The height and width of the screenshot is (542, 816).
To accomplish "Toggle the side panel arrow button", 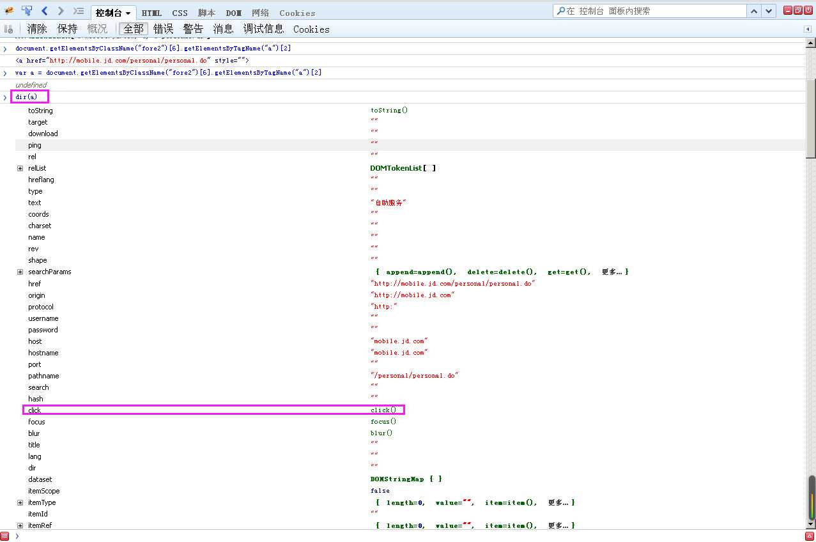I will (807, 29).
